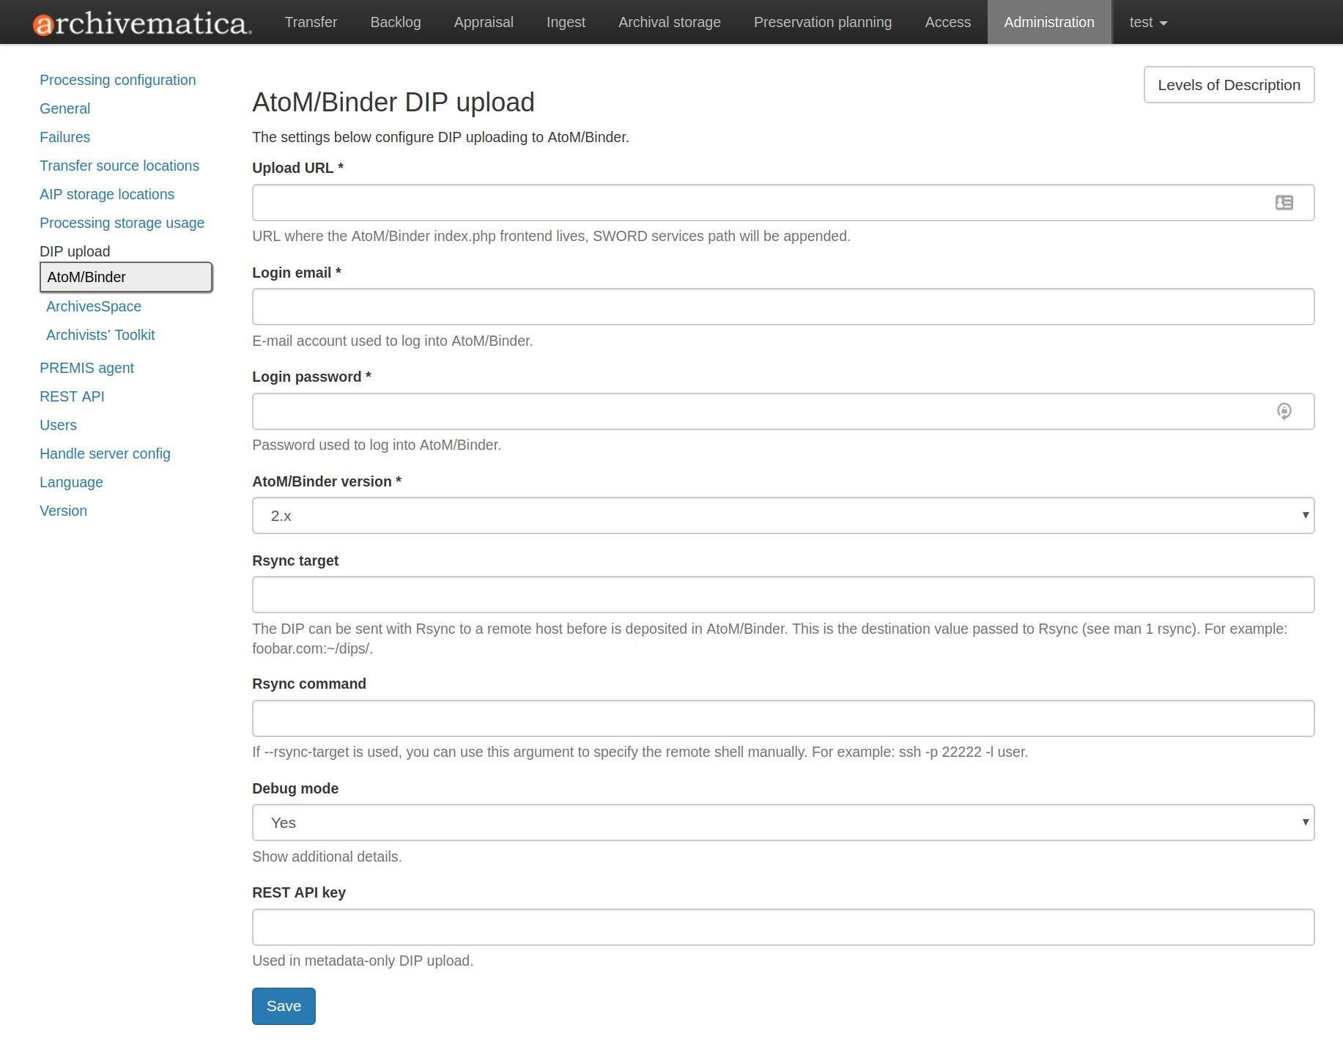This screenshot has height=1047, width=1343.
Task: View Processing storage usage
Action: coord(122,223)
